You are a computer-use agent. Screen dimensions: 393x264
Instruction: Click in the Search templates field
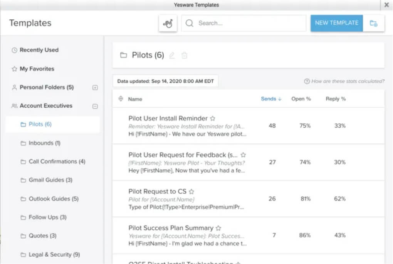coord(244,23)
